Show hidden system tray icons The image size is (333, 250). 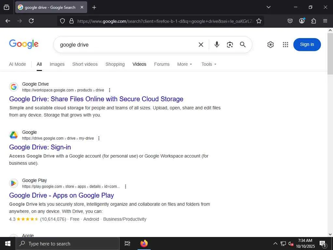(275, 243)
